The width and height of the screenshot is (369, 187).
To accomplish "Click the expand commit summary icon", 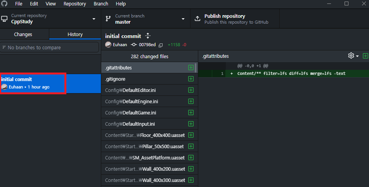I will pyautogui.click(x=148, y=36).
